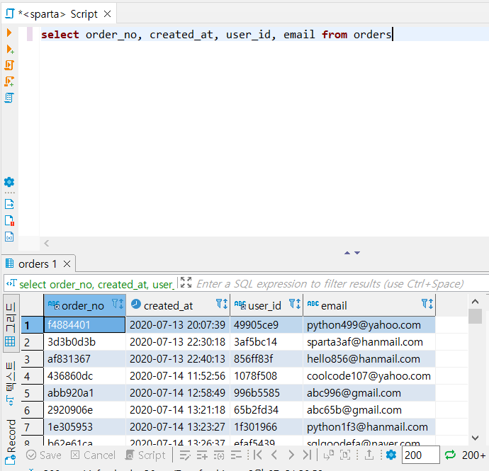This screenshot has width=489, height=471.
Task: Maximize results using the up triangle
Action: 347,253
